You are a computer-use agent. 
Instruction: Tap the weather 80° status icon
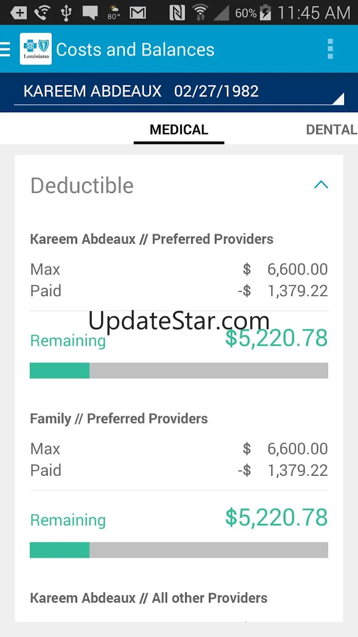pyautogui.click(x=113, y=12)
